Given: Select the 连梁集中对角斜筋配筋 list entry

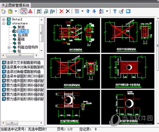Looking at the screenshot, I should [25, 67].
